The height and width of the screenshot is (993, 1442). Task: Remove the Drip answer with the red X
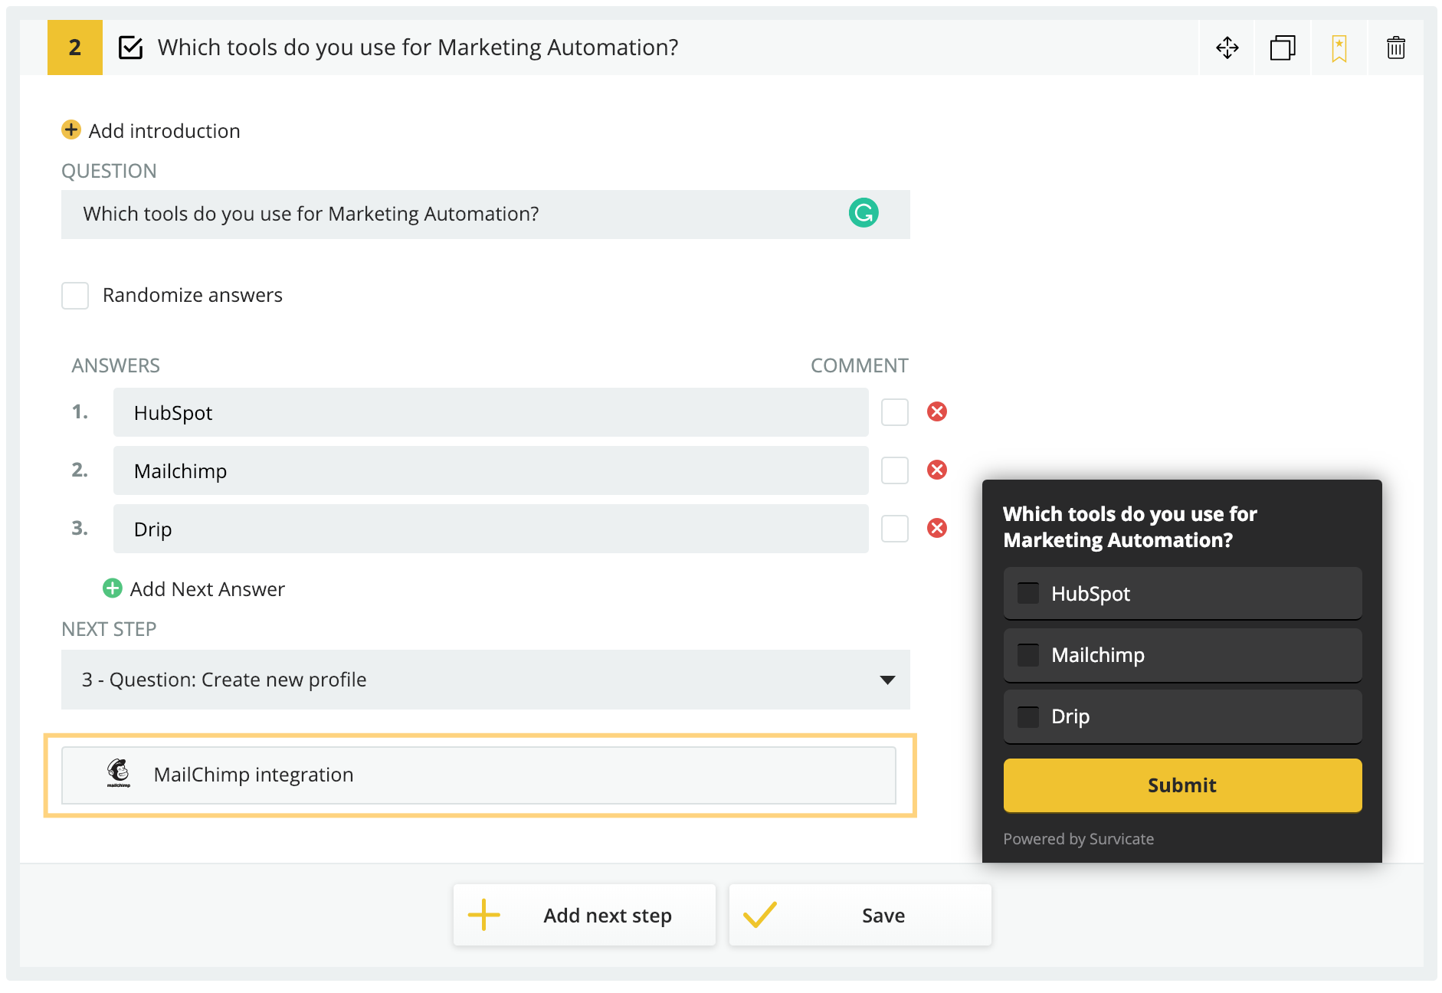(936, 528)
